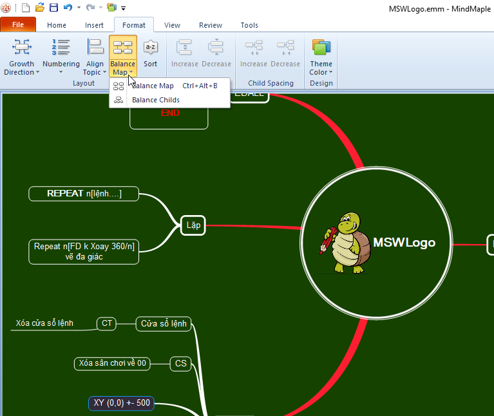The image size is (494, 416).
Task: Open the undo history dropdown arrow
Action: pyautogui.click(x=79, y=8)
